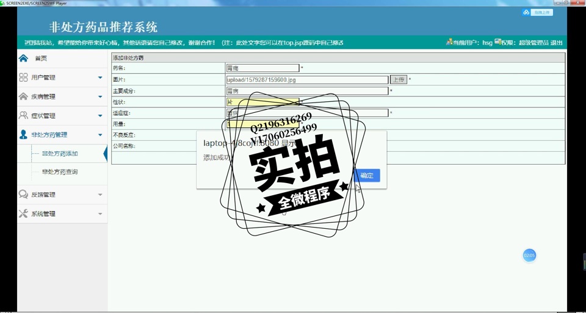Click the home icon beside 首页
This screenshot has height=313, width=586.
pos(23,59)
